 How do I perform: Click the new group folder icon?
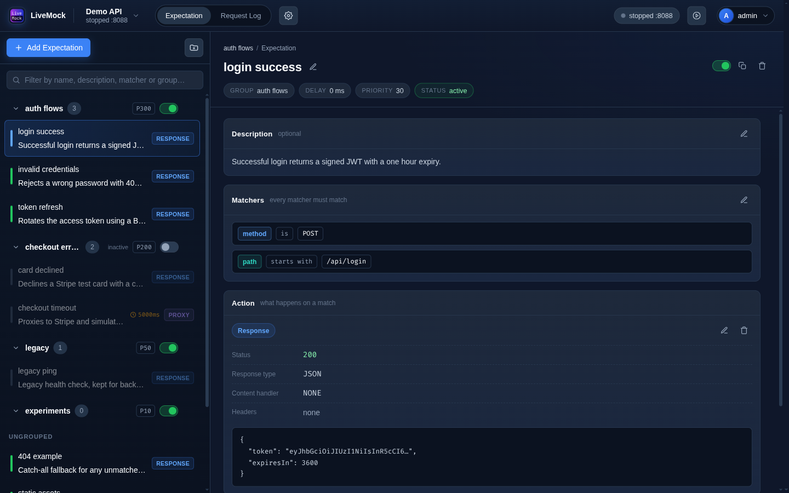[194, 48]
